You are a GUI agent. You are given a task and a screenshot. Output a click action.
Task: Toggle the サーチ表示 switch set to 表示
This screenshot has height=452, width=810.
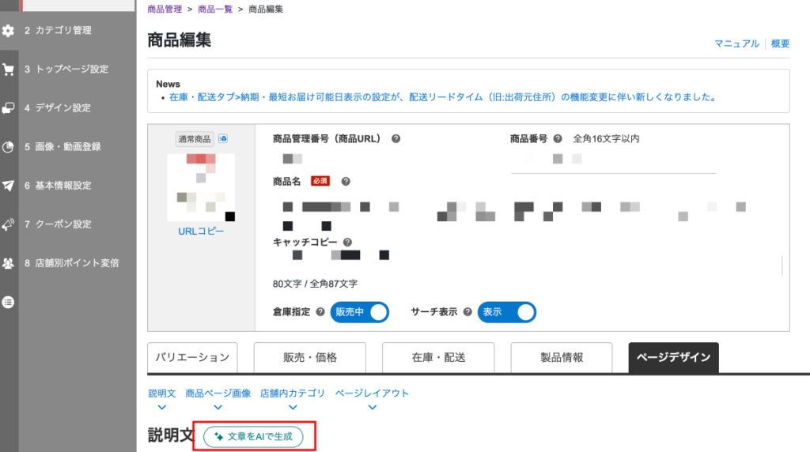click(x=507, y=312)
